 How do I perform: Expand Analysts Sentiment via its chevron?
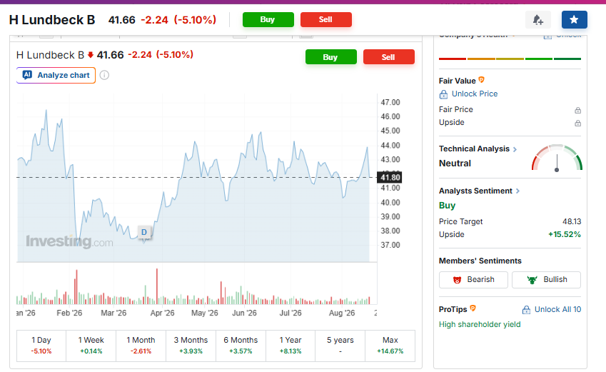tap(518, 191)
